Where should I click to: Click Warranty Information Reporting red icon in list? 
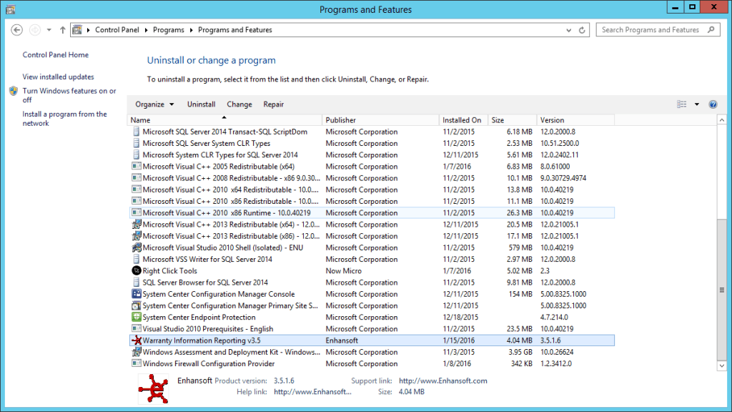coord(137,340)
